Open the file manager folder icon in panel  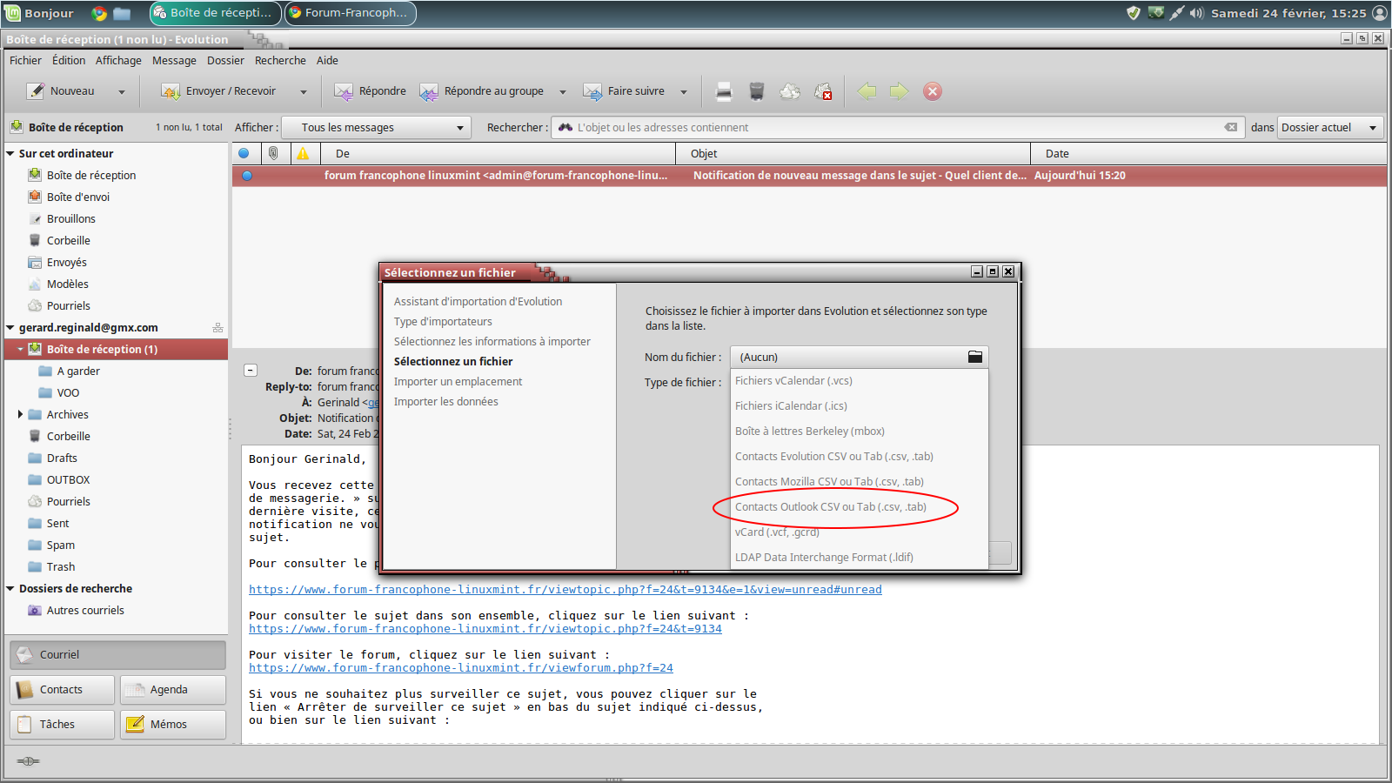122,13
